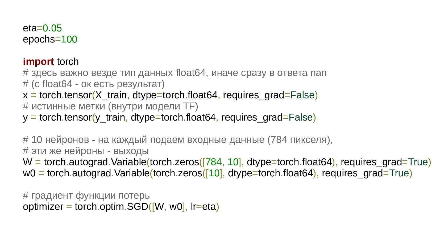Click the '10 нейронов' comment line
Viewport: 440px width, 247px height.
[178, 140]
